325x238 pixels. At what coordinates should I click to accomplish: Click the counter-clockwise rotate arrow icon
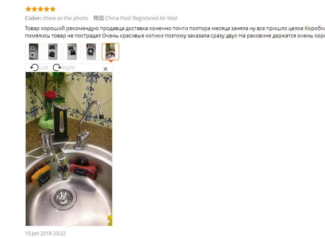(34, 67)
